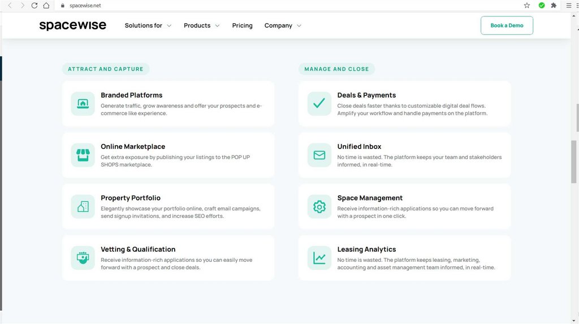Click the Online Marketplace storefront icon
Image resolution: width=579 pixels, height=324 pixels.
click(83, 155)
